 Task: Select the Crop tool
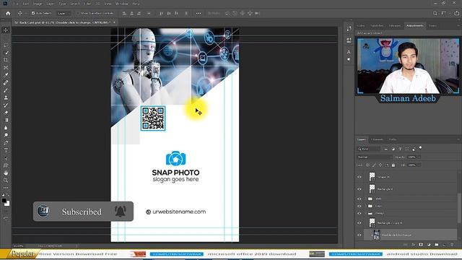(x=6, y=60)
